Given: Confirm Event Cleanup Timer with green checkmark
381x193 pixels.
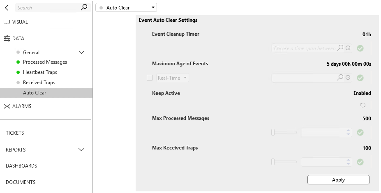Looking at the screenshot, I should (360, 48).
